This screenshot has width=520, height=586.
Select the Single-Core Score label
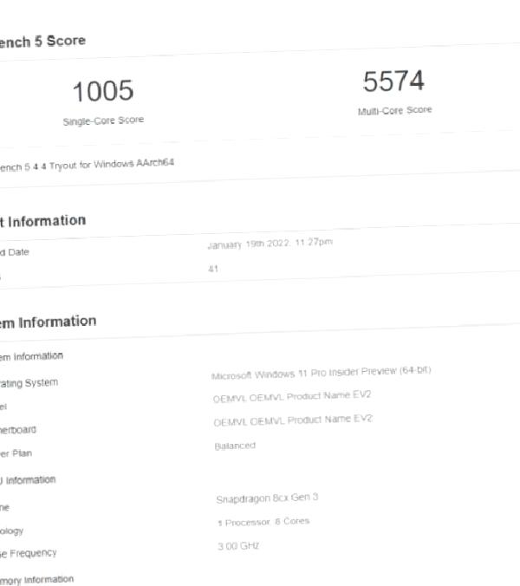[103, 121]
